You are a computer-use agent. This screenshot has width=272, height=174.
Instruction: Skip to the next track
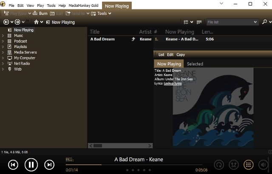49,165
